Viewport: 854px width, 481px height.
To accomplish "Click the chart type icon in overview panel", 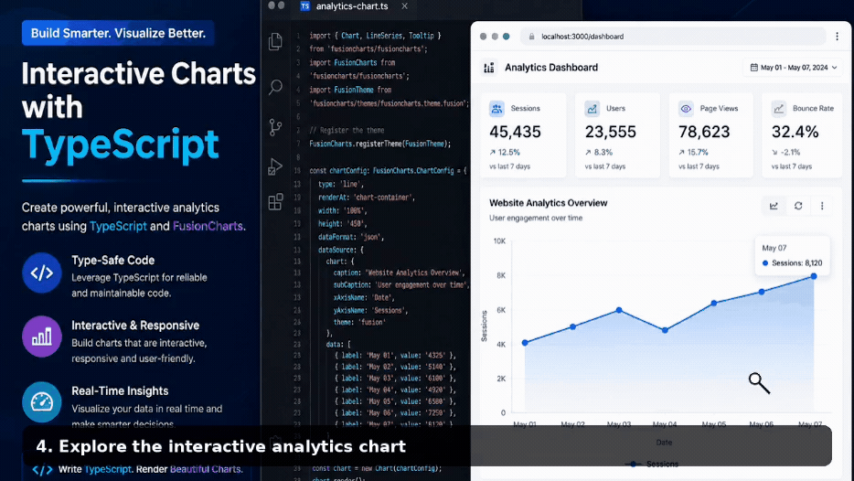I will pyautogui.click(x=774, y=206).
